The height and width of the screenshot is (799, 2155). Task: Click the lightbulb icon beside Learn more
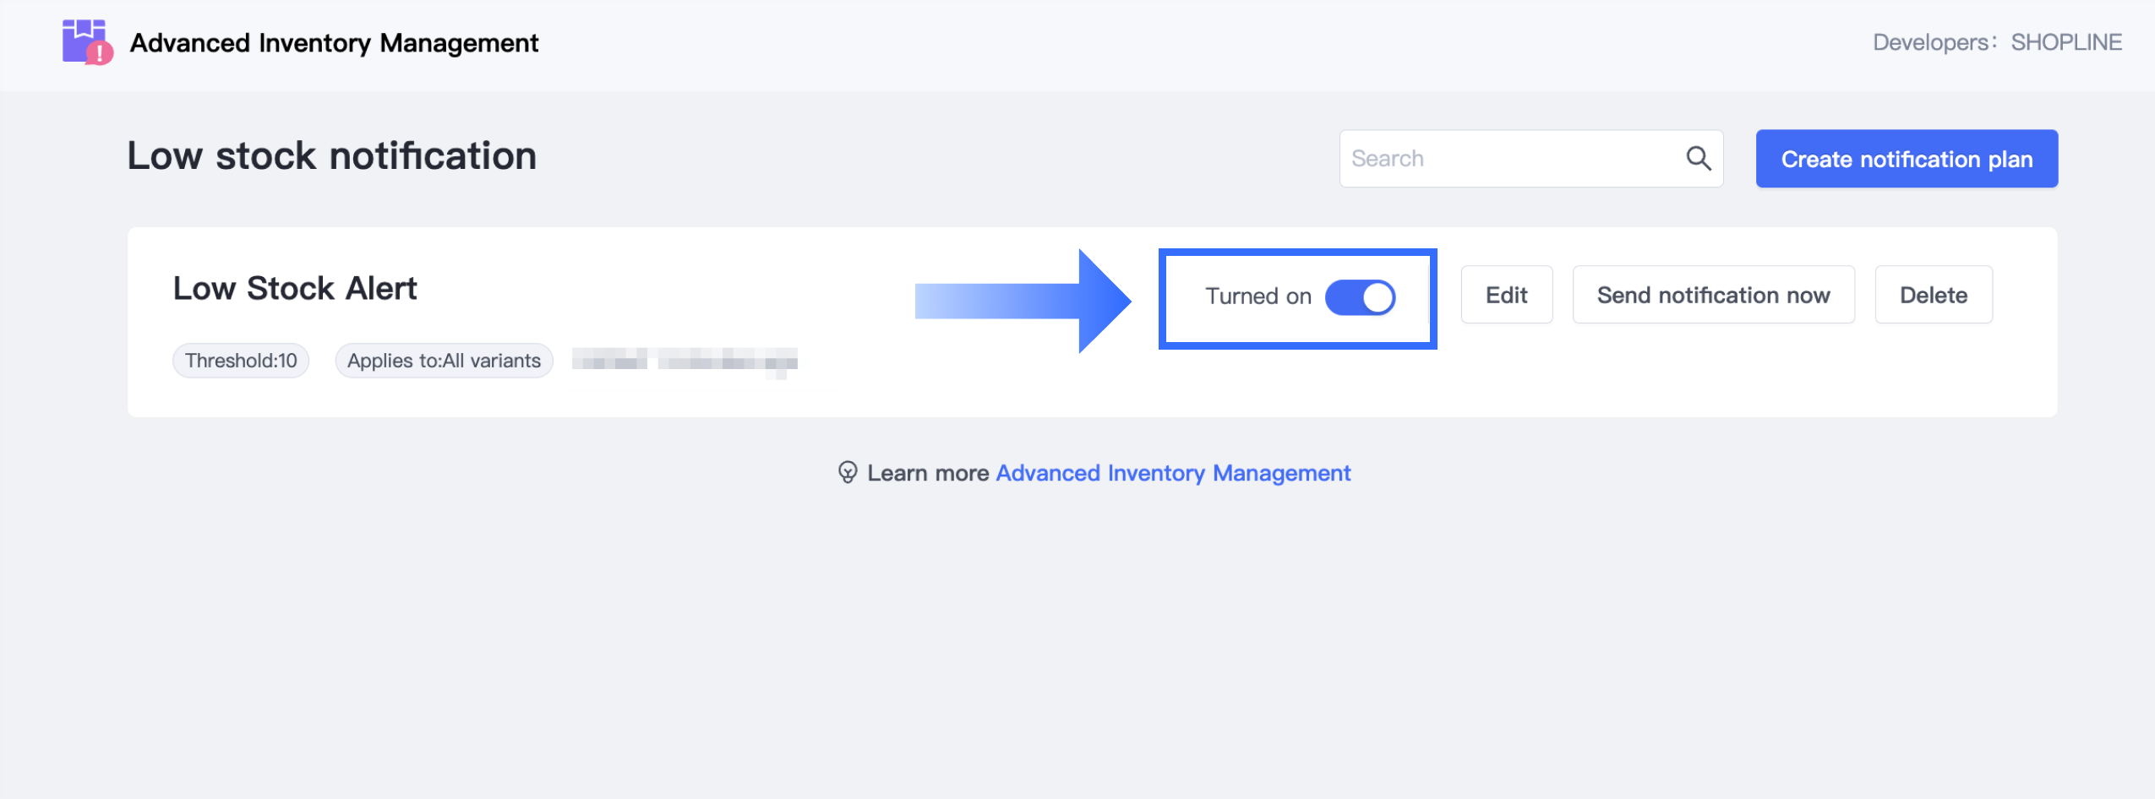tap(847, 472)
